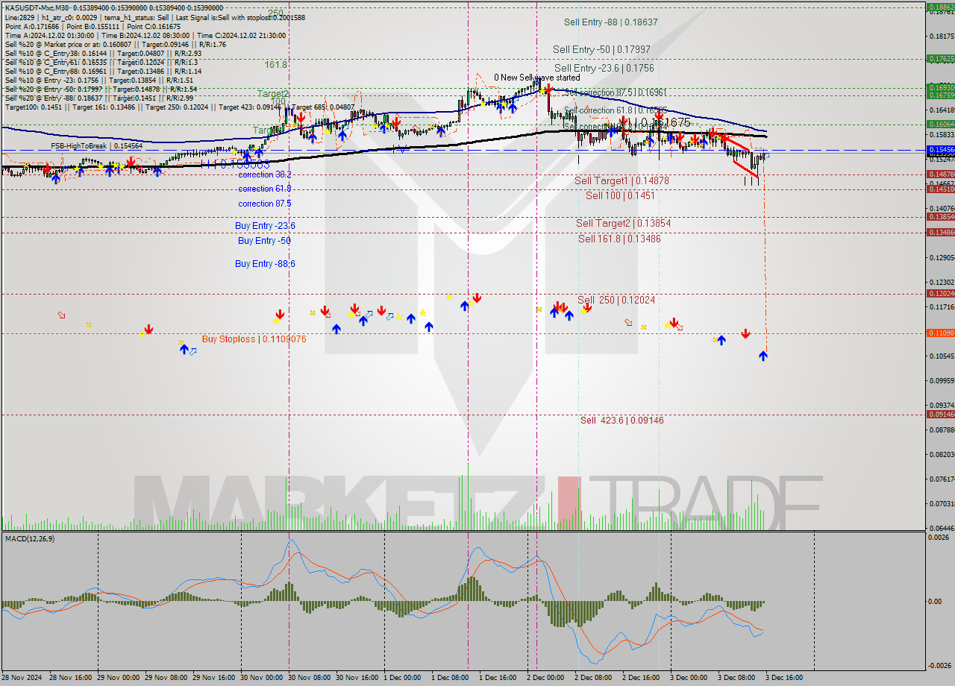Image resolution: width=955 pixels, height=686 pixels.
Task: Select blue 0.15456 current price tag
Action: 940,150
